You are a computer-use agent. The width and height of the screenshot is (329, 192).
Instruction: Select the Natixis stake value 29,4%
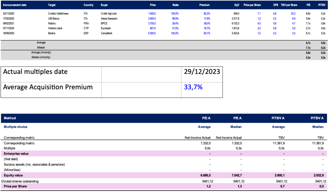coord(175,23)
